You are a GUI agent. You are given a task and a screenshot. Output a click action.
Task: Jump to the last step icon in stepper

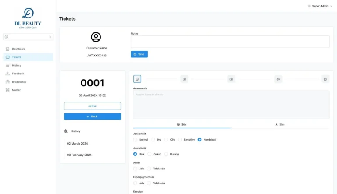pos(325,79)
